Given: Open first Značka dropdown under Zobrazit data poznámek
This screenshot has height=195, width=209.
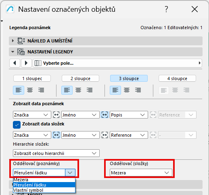Looking at the screenshot, I should click(x=32, y=115).
